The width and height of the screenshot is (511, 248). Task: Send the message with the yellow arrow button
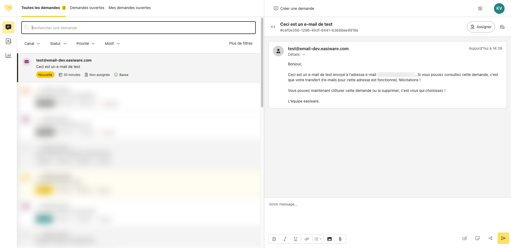[503, 238]
